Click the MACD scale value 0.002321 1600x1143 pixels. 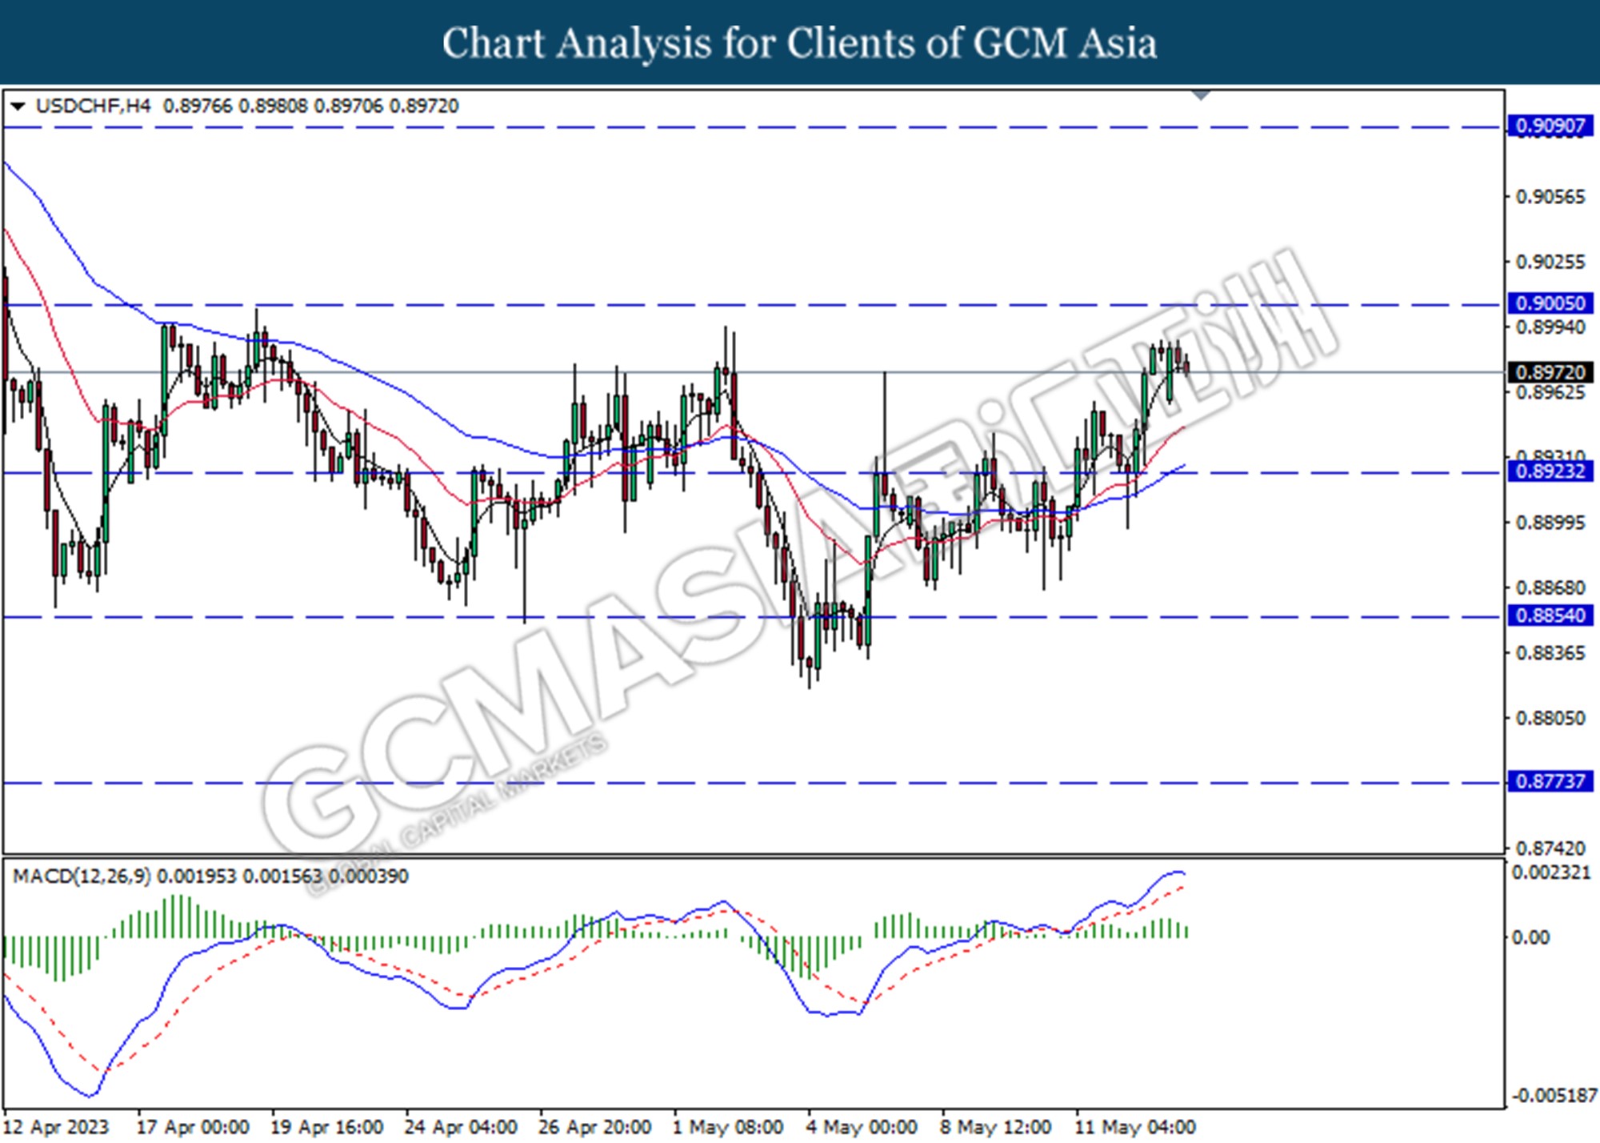[x=1551, y=873]
